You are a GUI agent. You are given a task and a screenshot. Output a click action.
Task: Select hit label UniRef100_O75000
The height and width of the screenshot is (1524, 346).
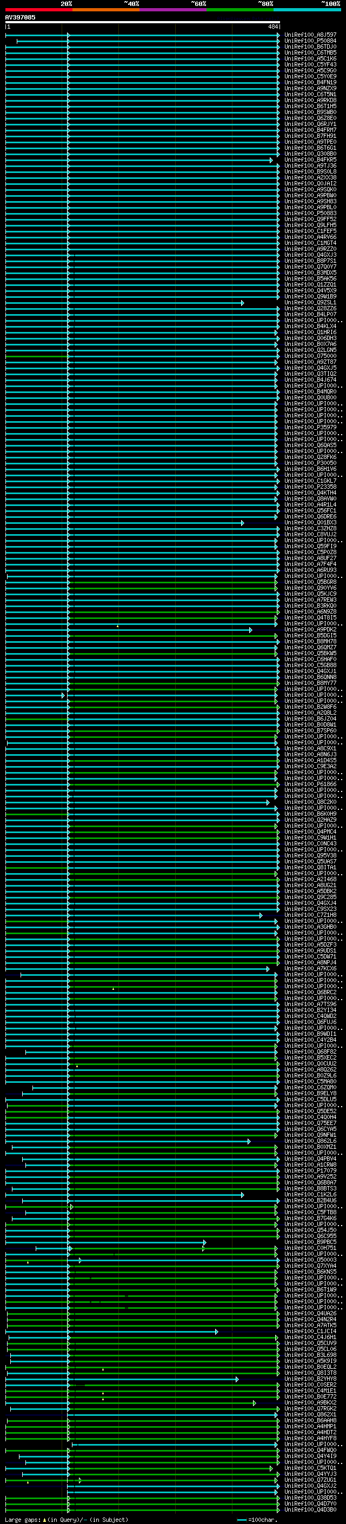(310, 356)
